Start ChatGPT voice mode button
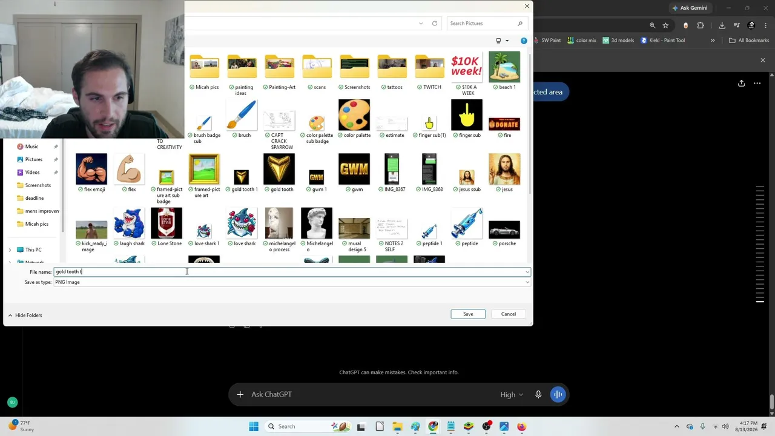 coord(558,395)
